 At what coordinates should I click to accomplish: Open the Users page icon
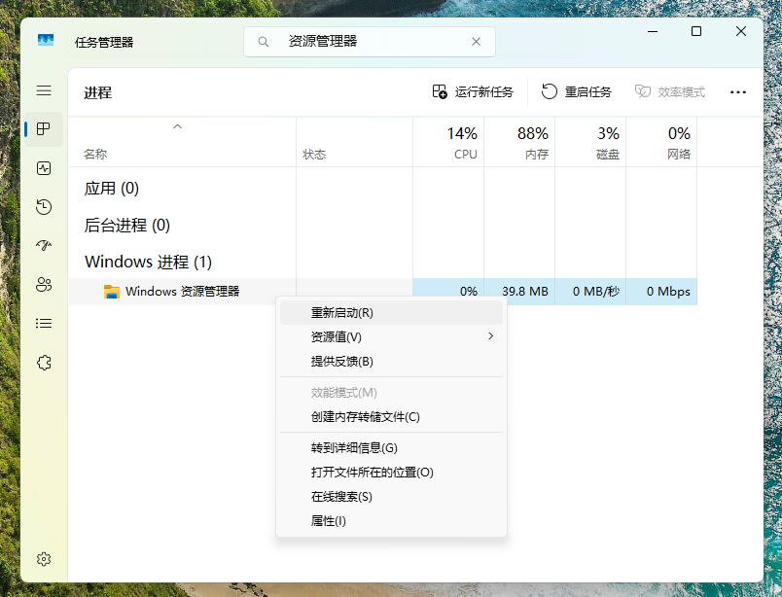pyautogui.click(x=43, y=284)
